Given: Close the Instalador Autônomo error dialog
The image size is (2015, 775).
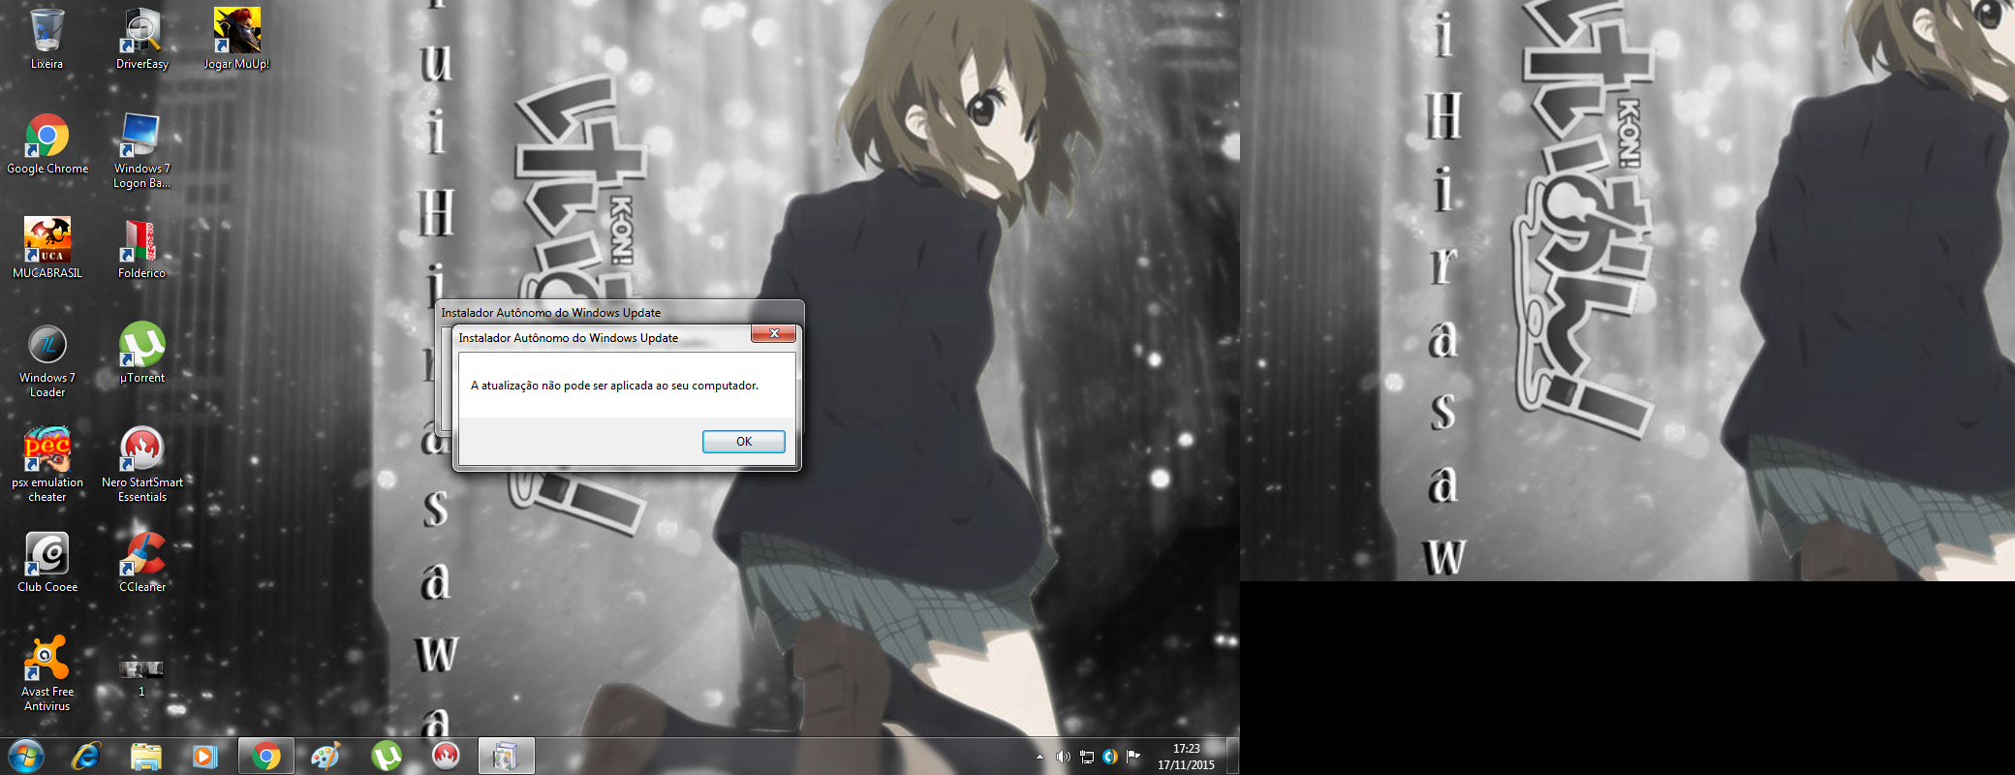Looking at the screenshot, I should [x=773, y=333].
